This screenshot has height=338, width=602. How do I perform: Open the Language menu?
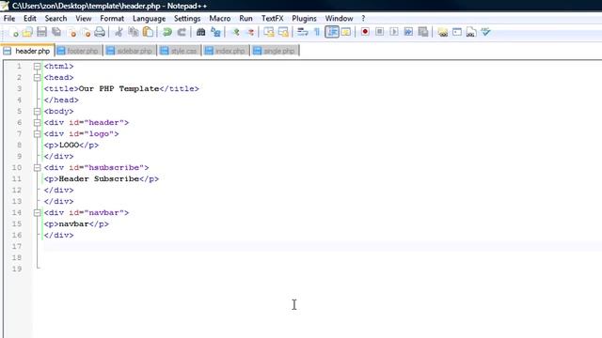pyautogui.click(x=149, y=19)
